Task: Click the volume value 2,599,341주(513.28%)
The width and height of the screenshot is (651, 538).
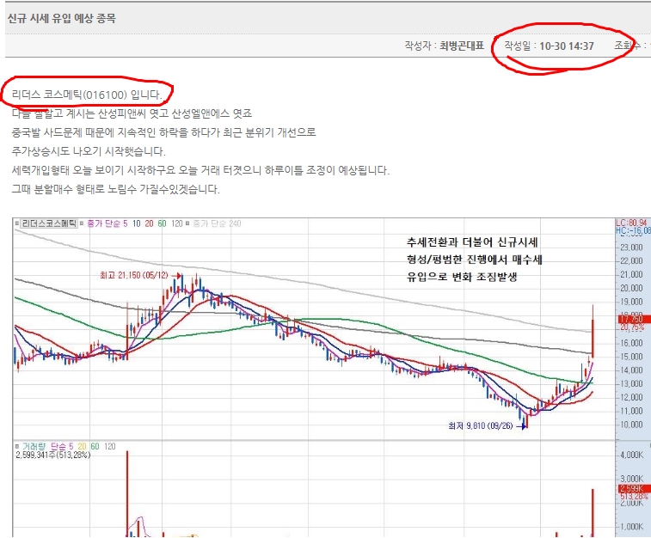Action: [52, 455]
